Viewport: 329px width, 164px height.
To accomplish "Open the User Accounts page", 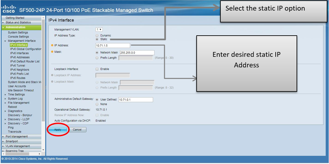I will pyautogui.click(x=17, y=86).
